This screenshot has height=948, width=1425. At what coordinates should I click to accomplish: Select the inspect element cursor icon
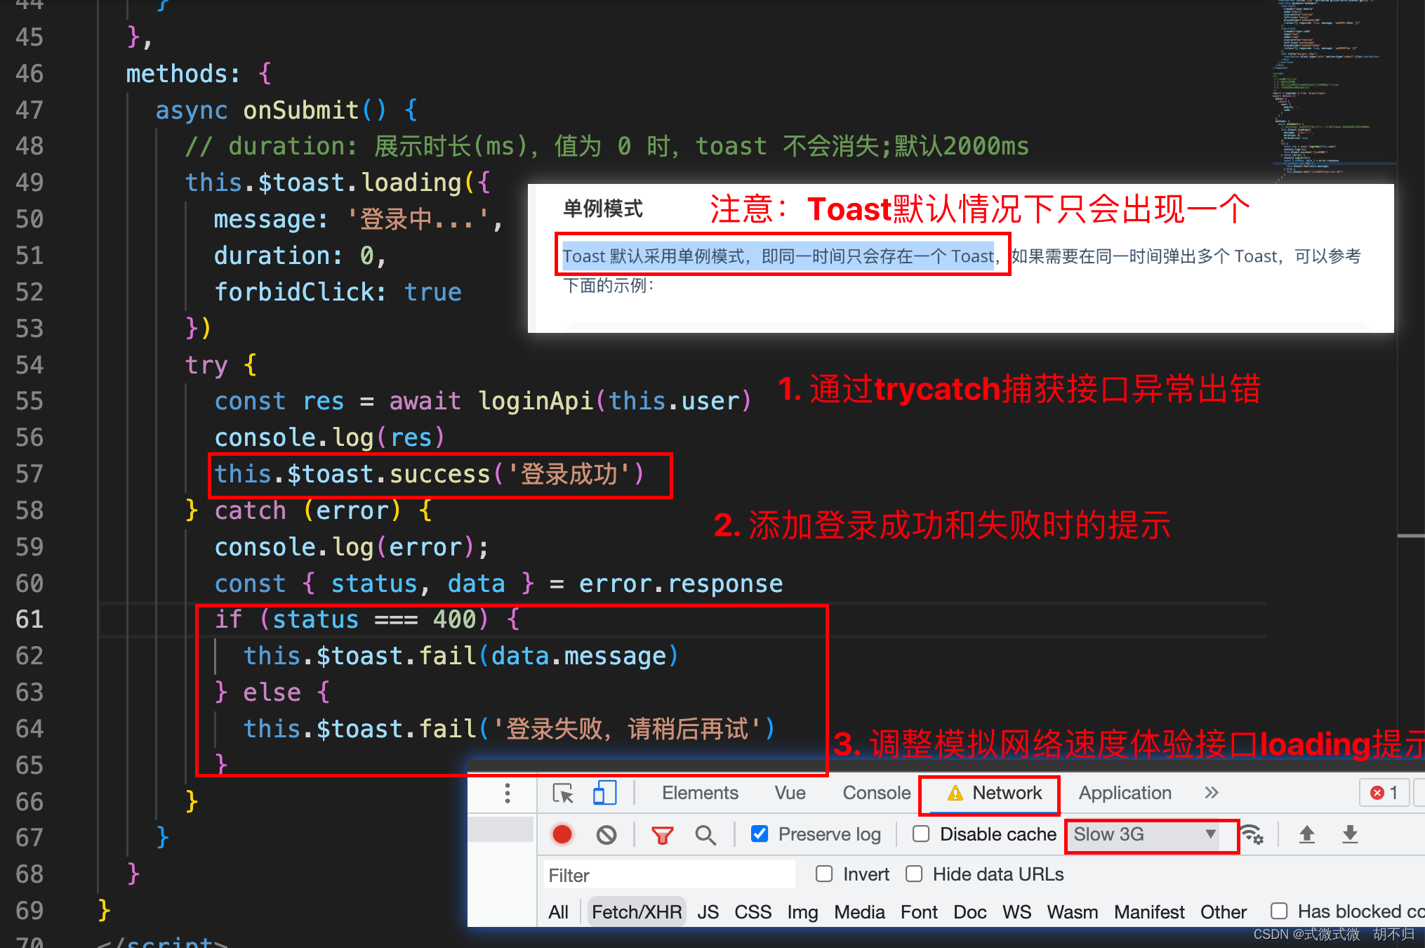(x=563, y=794)
